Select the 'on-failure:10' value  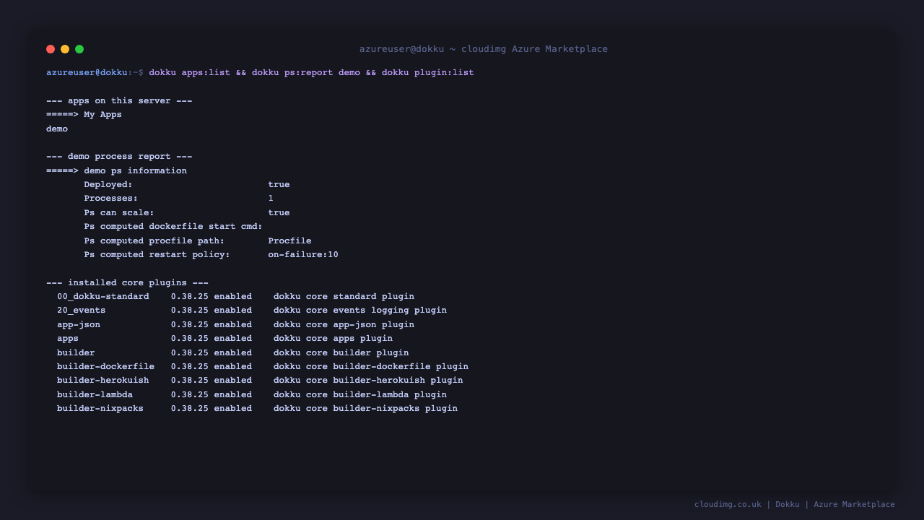pyautogui.click(x=303, y=255)
